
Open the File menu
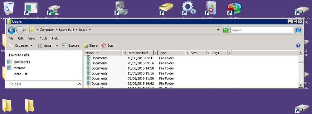coord(11,38)
